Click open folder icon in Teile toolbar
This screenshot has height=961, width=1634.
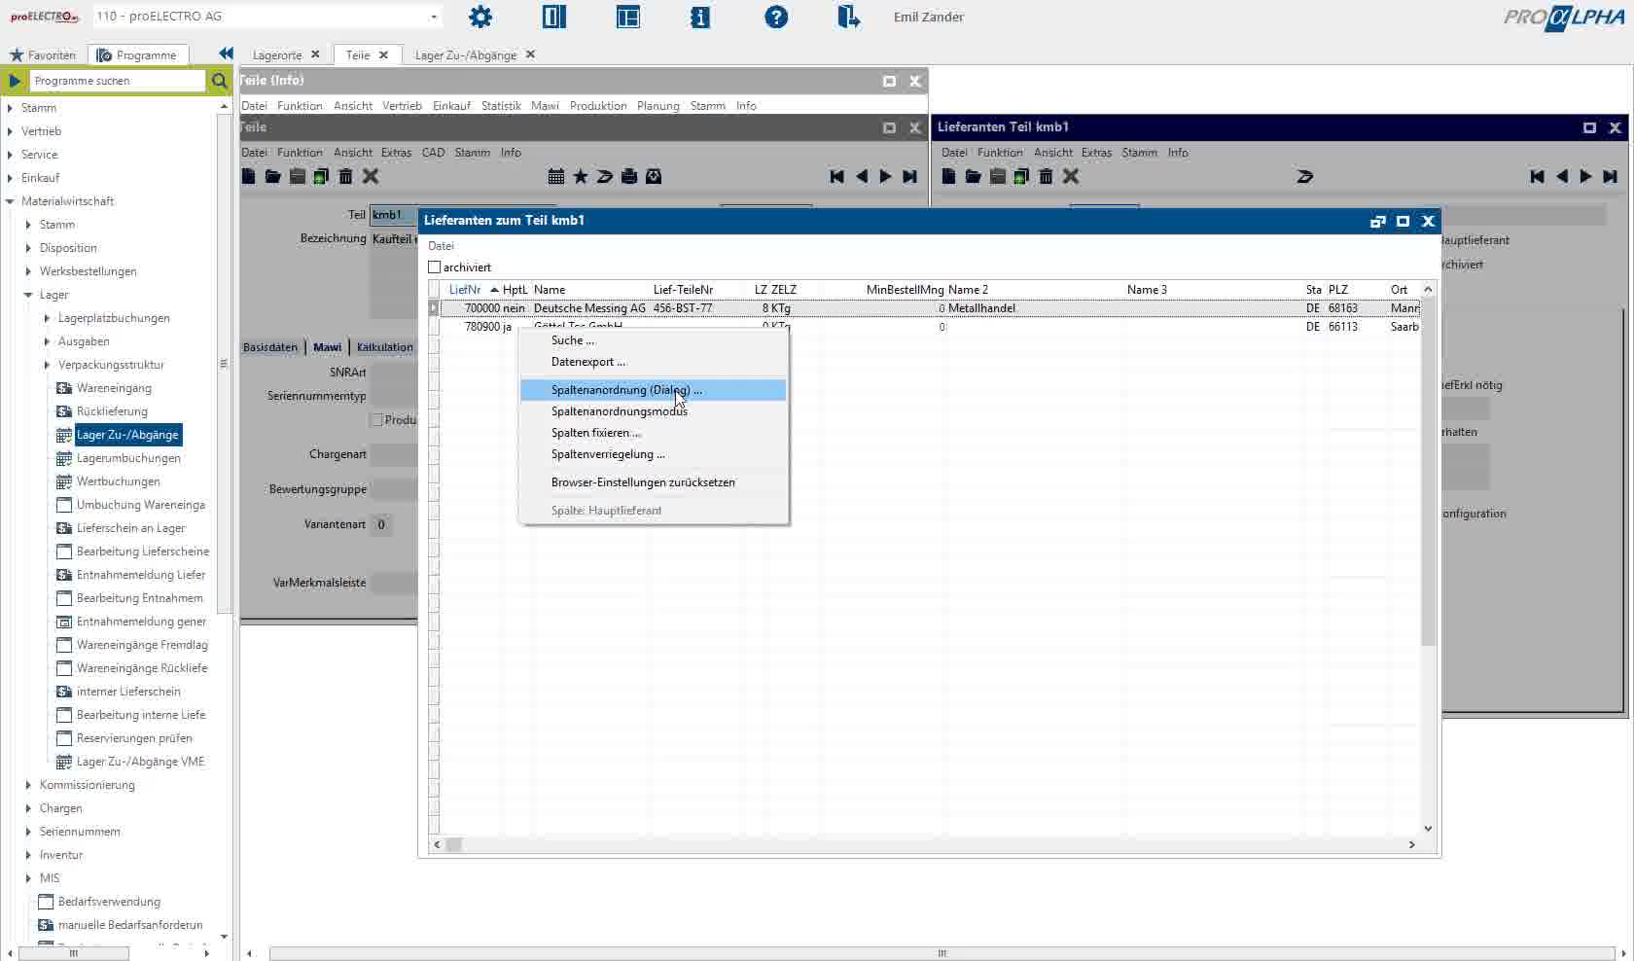tap(272, 176)
